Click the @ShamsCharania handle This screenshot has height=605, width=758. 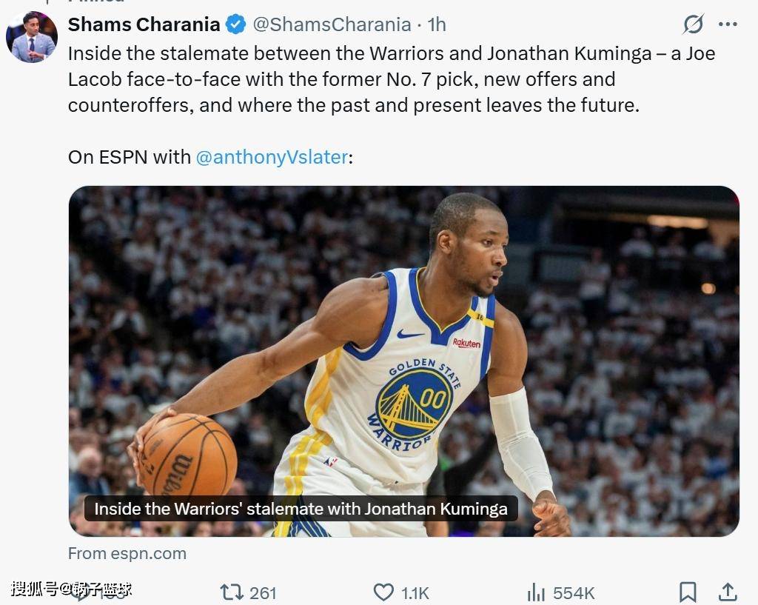click(332, 24)
